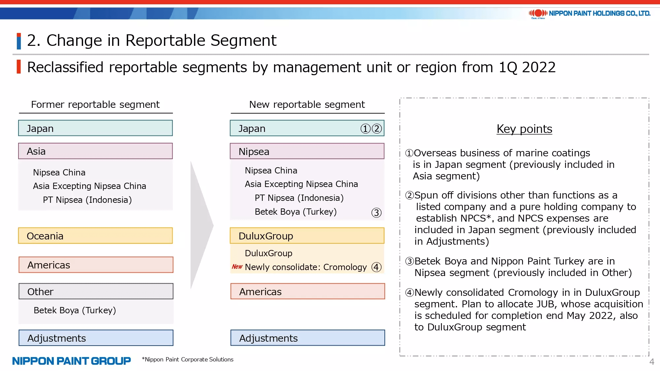Click the Nippon Paint Group footer logo
Viewport: 660px width, 371px height.
[x=72, y=361]
